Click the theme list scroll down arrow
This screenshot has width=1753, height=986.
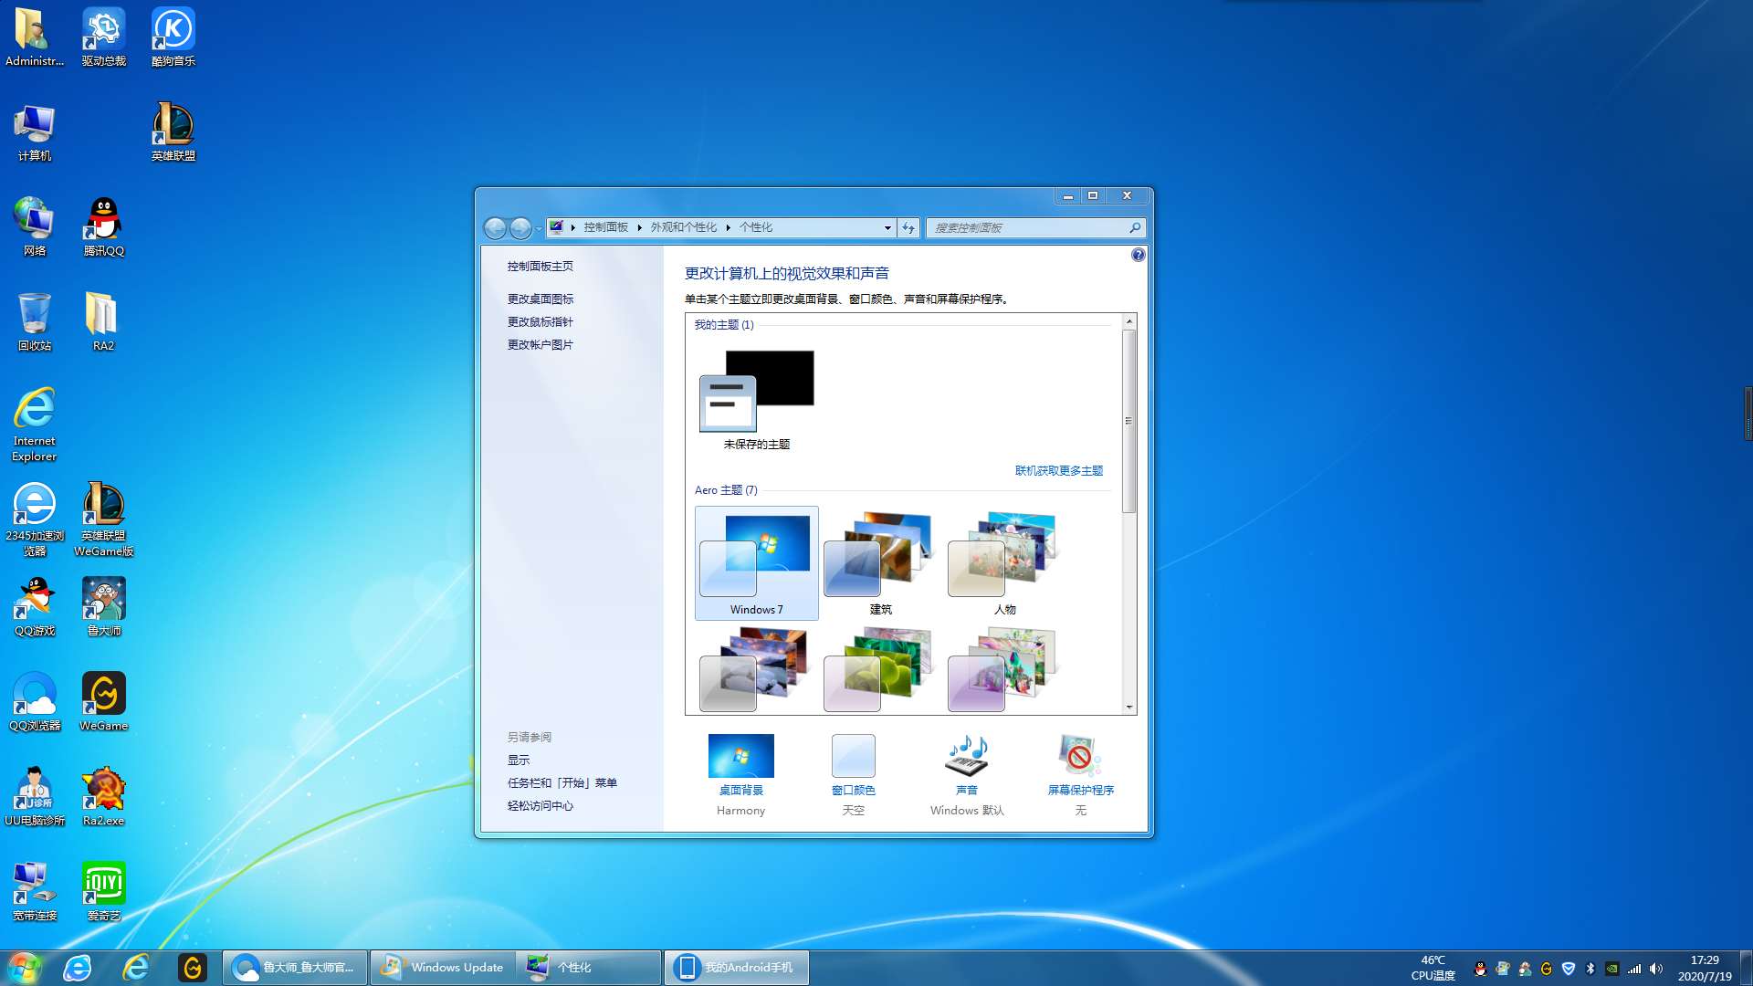[1129, 708]
